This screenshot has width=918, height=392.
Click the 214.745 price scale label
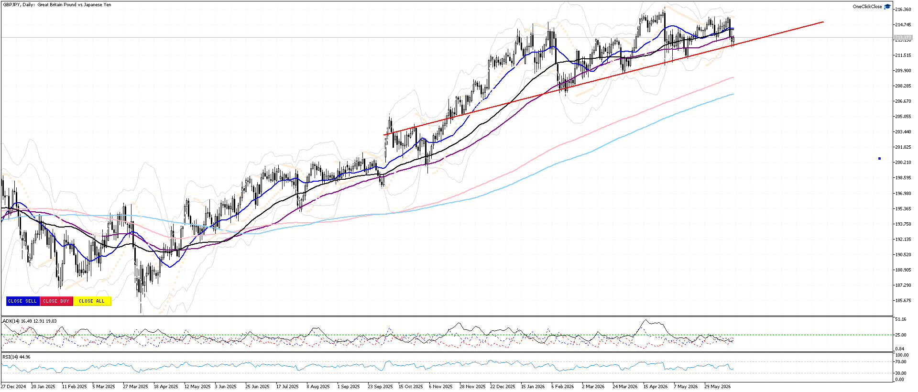click(x=903, y=25)
